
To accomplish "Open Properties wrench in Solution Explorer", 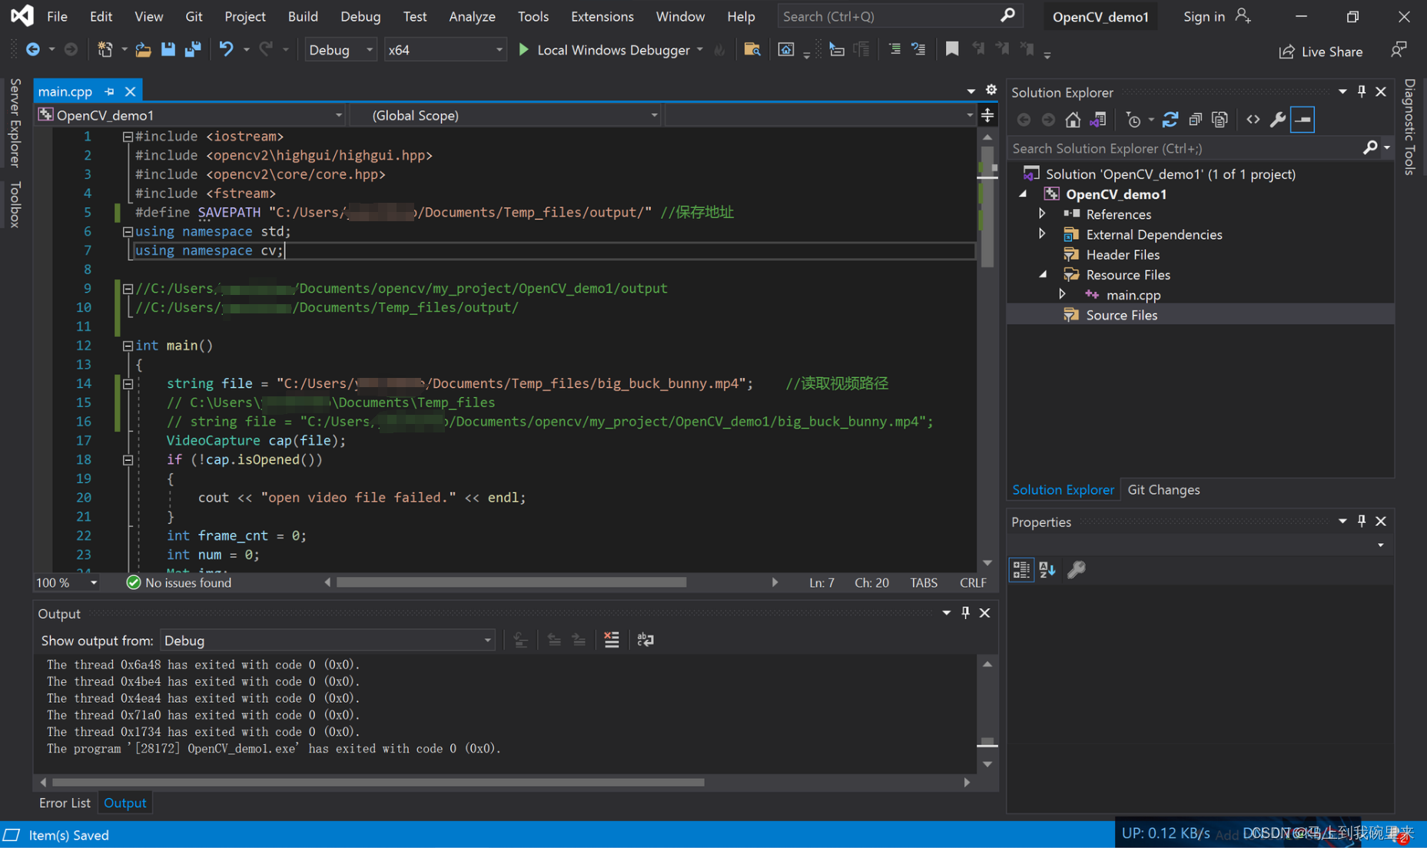I will pyautogui.click(x=1278, y=120).
